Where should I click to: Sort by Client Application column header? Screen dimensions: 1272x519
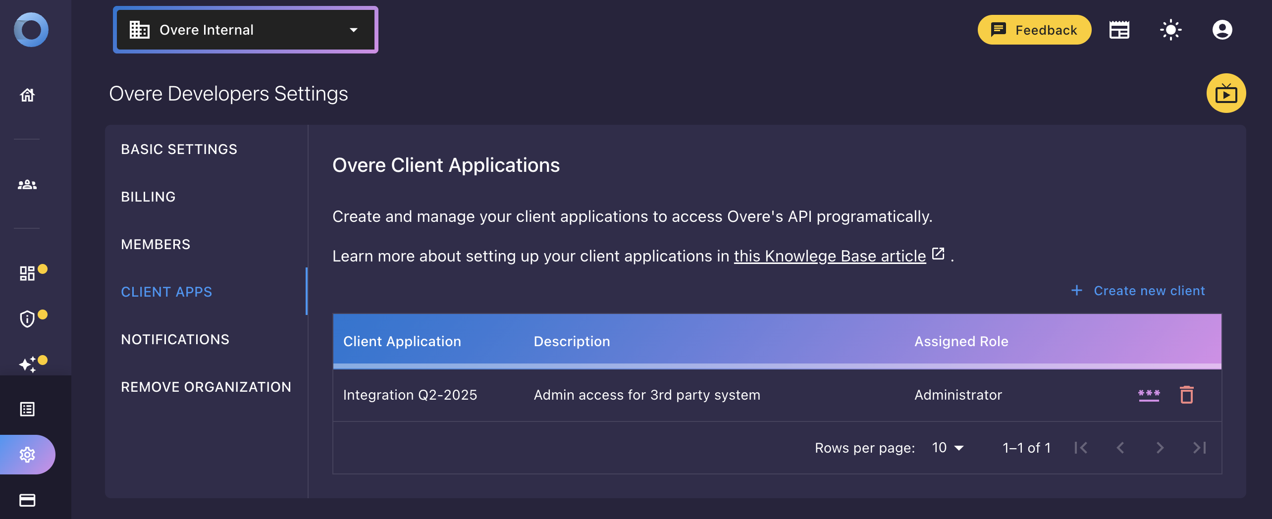(x=402, y=341)
